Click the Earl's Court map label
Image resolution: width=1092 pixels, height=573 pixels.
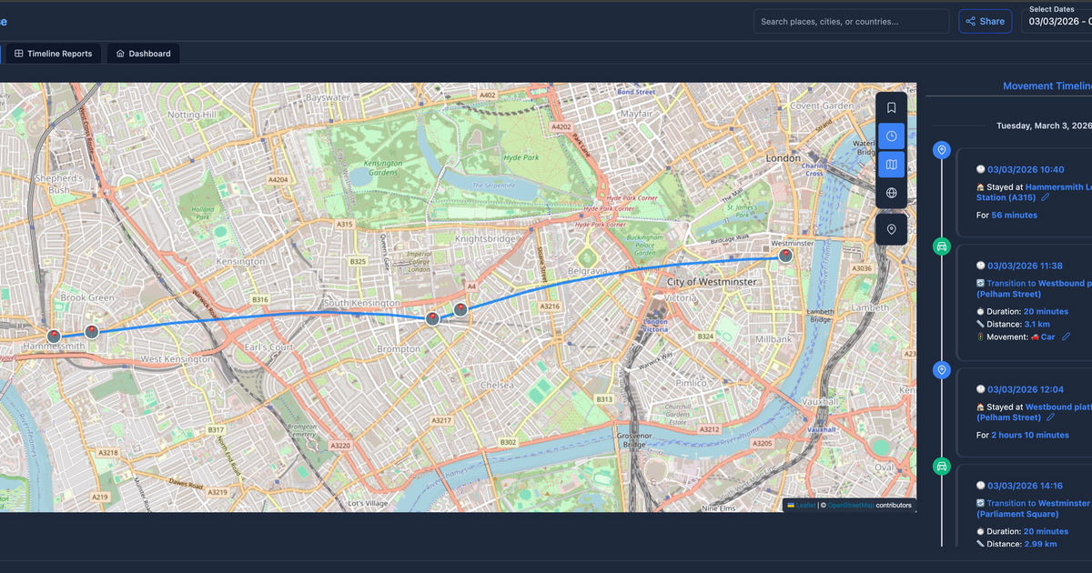(x=268, y=347)
